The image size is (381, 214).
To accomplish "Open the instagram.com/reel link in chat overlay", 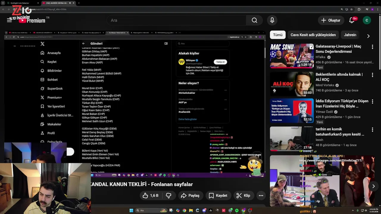I will tap(331, 160).
